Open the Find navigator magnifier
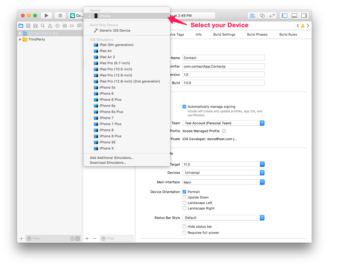This screenshot has height=267, width=337. (43, 26)
